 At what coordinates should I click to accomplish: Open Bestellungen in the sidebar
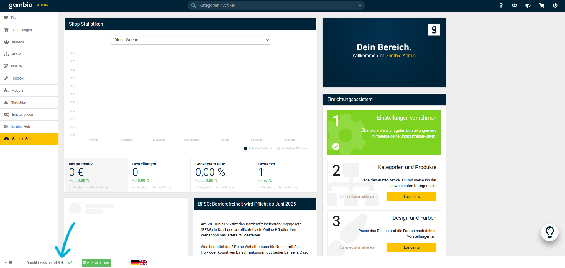tap(22, 30)
